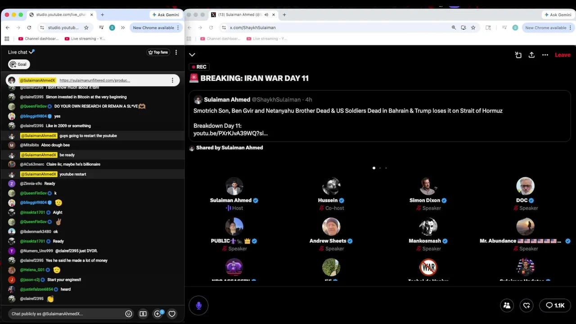The image size is (576, 324).
Task: Open the X Space more options ellipsis
Action: point(545,55)
